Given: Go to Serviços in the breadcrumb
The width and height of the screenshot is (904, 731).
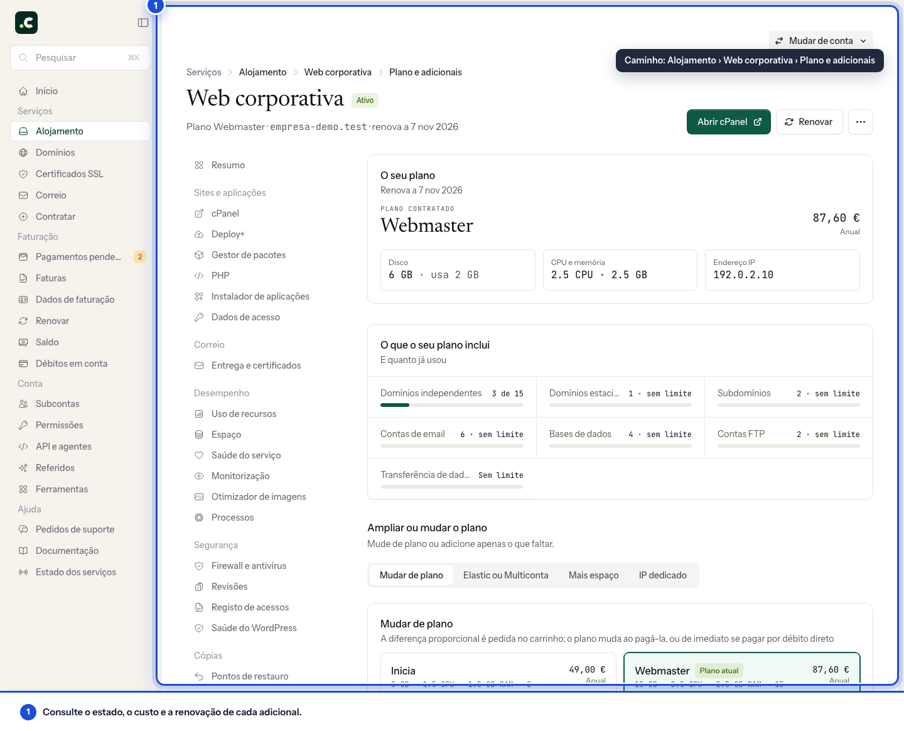Looking at the screenshot, I should (203, 72).
